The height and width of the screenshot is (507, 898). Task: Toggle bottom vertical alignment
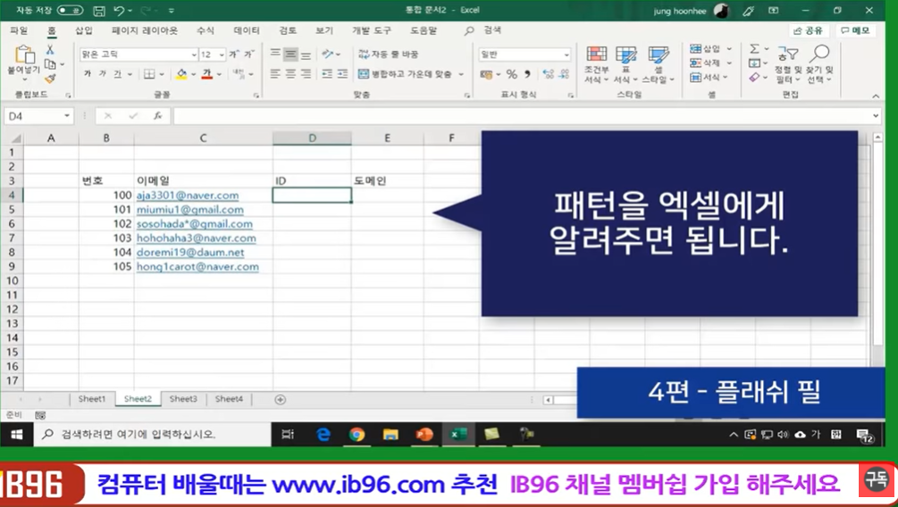[306, 54]
